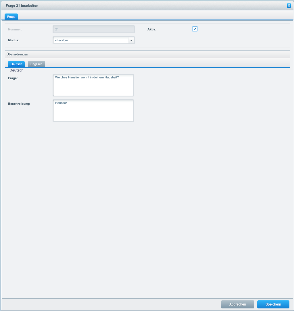This screenshot has width=294, height=311.
Task: Click the dialog title Frage 21 bearbeiten
Action: [22, 5]
